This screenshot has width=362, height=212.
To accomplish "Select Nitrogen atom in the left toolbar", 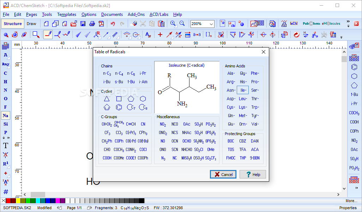I will coord(6,90).
